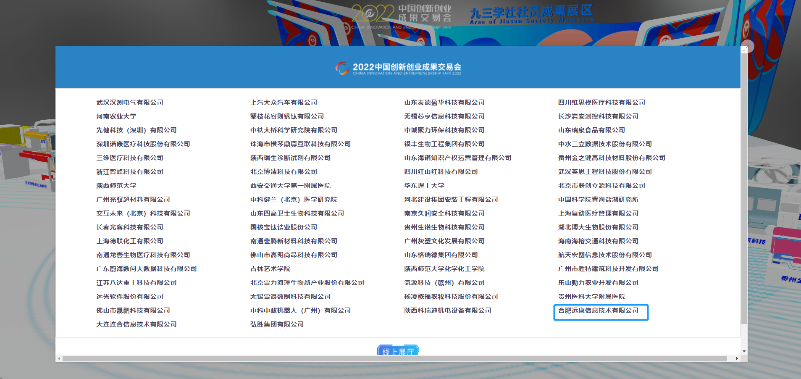
Task: Select 上汽大众汽车有限公司 from the list
Action: 284,103
